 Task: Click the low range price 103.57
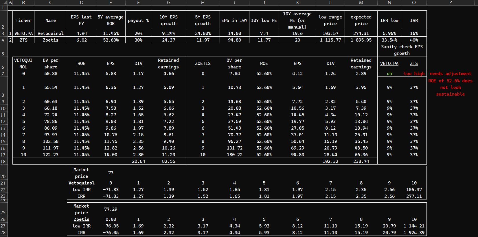pos(330,33)
